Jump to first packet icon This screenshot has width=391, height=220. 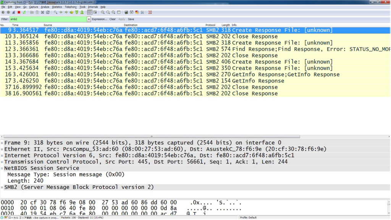(x=77, y=12)
